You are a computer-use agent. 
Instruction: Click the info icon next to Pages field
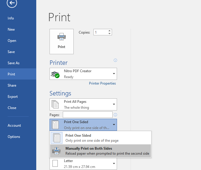(x=115, y=115)
